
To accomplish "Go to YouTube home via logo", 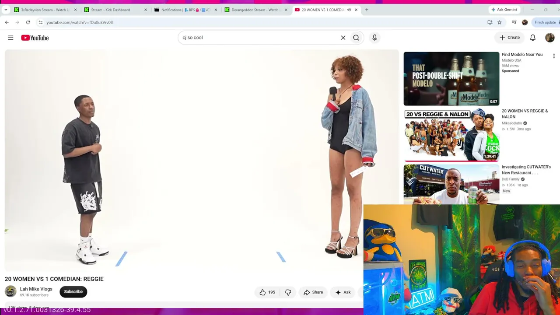I will [x=35, y=38].
